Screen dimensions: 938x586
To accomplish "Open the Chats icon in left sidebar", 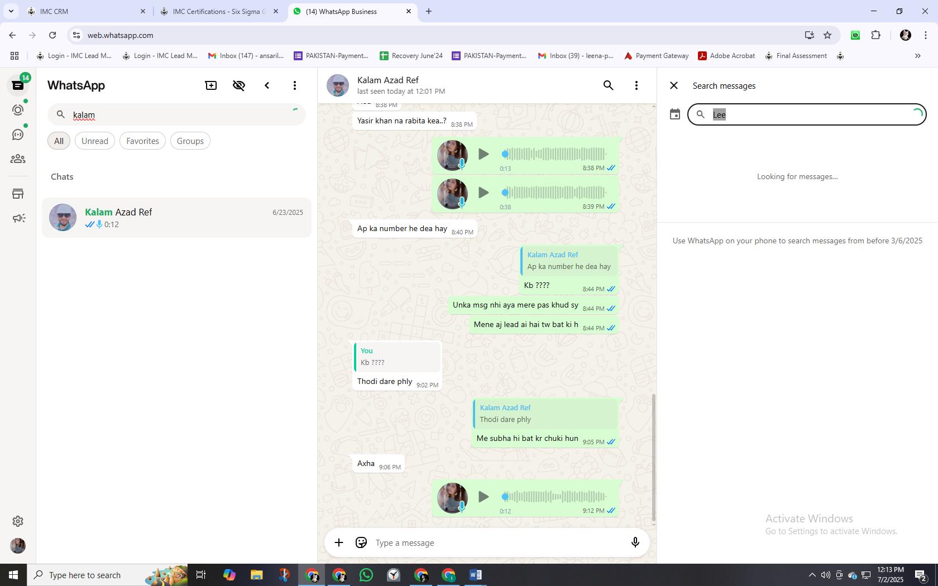I will [18, 85].
